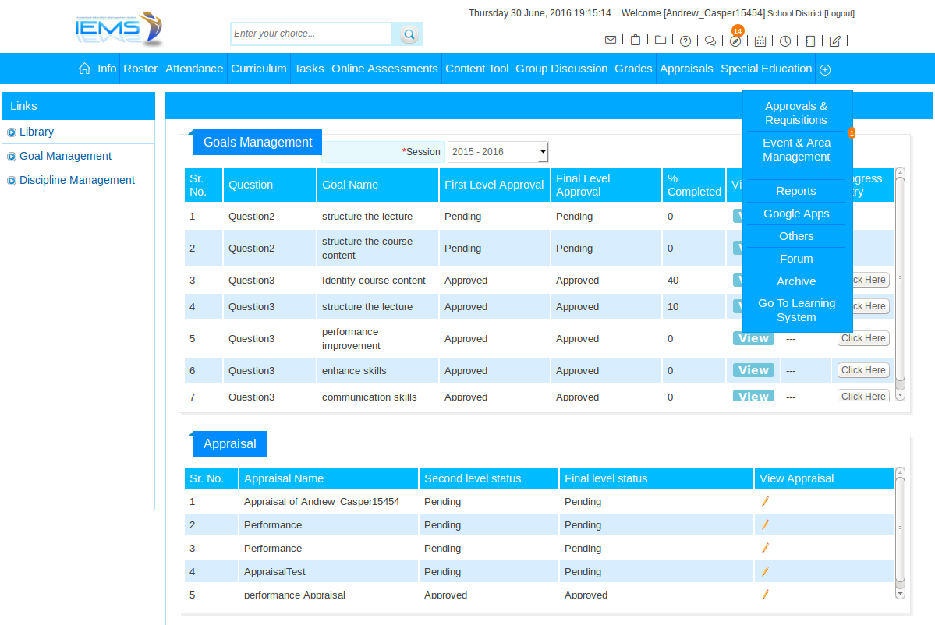Click bullet icon beside Library link

[x=12, y=132]
